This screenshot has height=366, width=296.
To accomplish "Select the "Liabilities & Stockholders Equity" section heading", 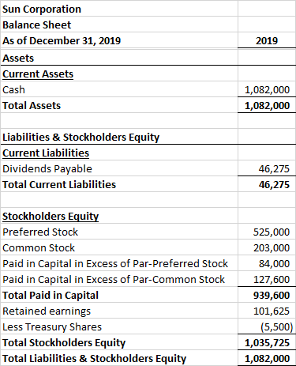I will pyautogui.click(x=81, y=138).
